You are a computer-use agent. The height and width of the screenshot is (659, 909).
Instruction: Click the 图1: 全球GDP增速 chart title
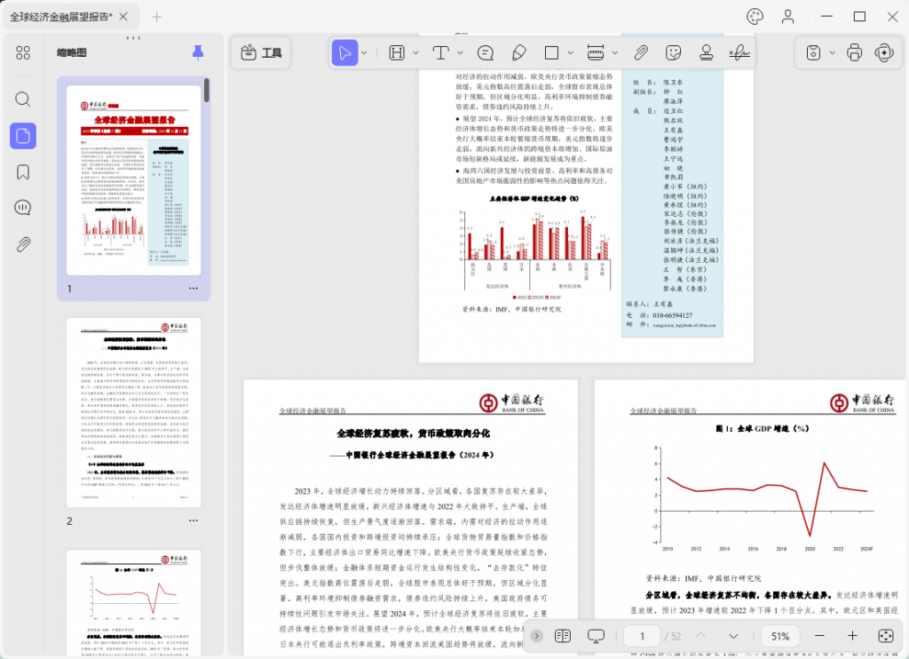click(x=762, y=429)
